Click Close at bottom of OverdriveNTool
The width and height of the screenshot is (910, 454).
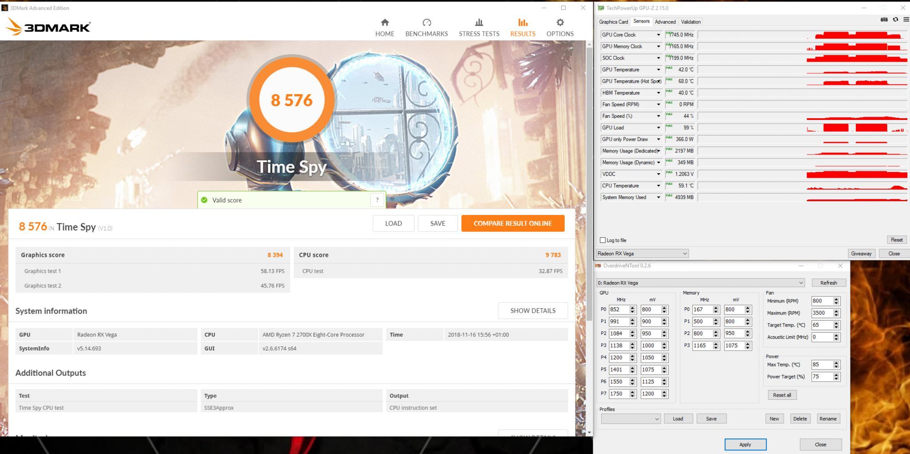[821, 445]
